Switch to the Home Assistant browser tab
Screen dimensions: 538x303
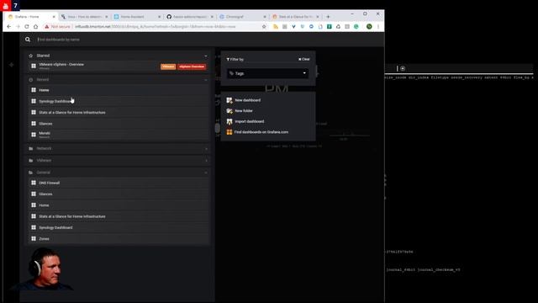coord(136,17)
